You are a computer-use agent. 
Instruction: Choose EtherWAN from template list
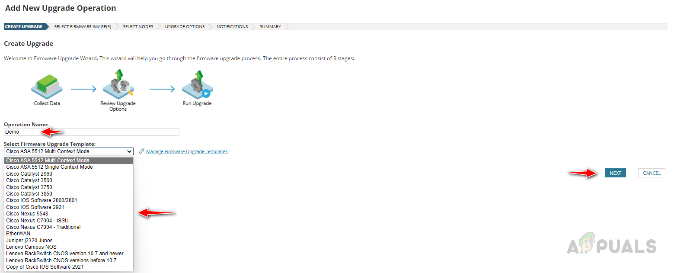(x=69, y=234)
